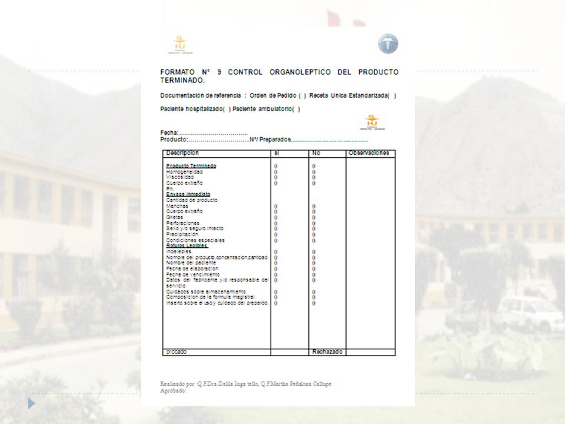Click the blue round caduceus emblem
This screenshot has height=424, width=565.
388,44
